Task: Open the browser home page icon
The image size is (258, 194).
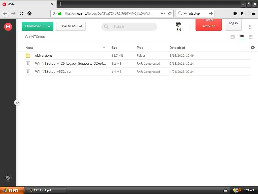Action: point(29,13)
